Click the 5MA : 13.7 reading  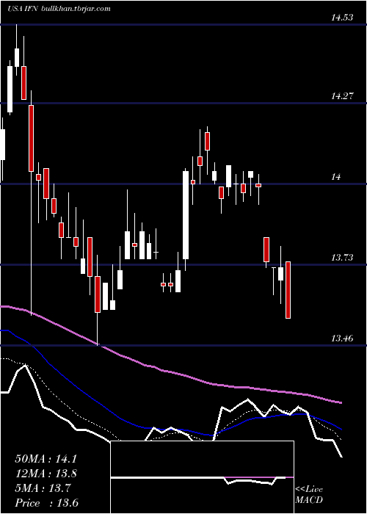(43, 488)
